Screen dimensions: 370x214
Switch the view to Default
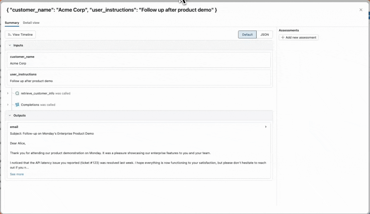tap(247, 34)
